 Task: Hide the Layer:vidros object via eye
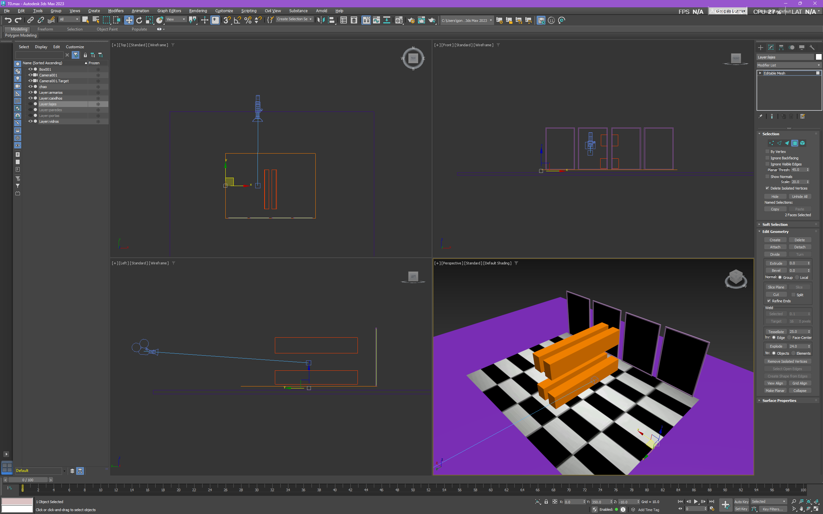pyautogui.click(x=30, y=121)
